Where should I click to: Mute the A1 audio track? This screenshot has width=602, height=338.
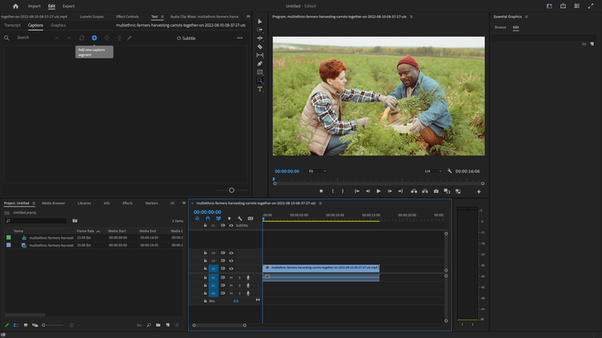tap(231, 277)
